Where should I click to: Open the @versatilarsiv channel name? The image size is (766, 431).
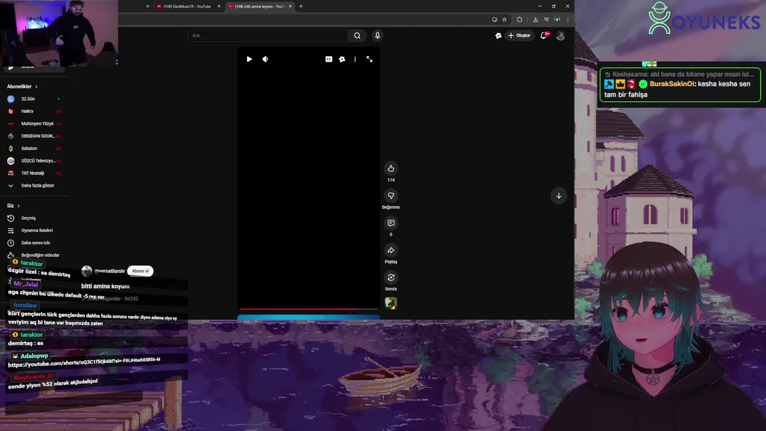[110, 271]
